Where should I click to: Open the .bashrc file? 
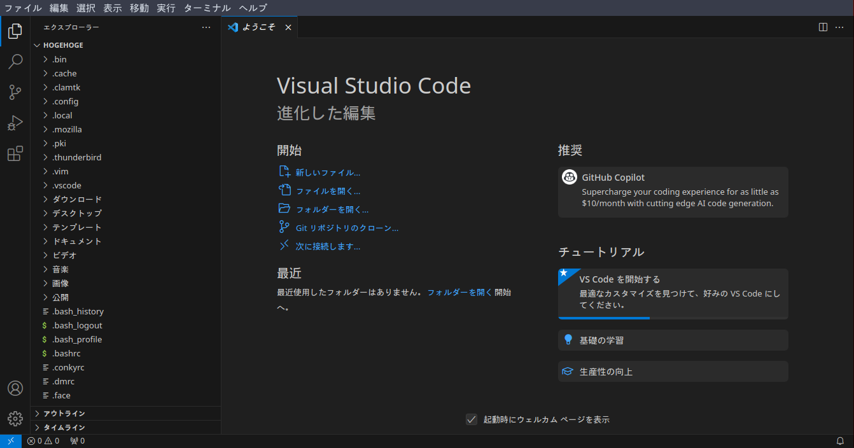(125, 353)
